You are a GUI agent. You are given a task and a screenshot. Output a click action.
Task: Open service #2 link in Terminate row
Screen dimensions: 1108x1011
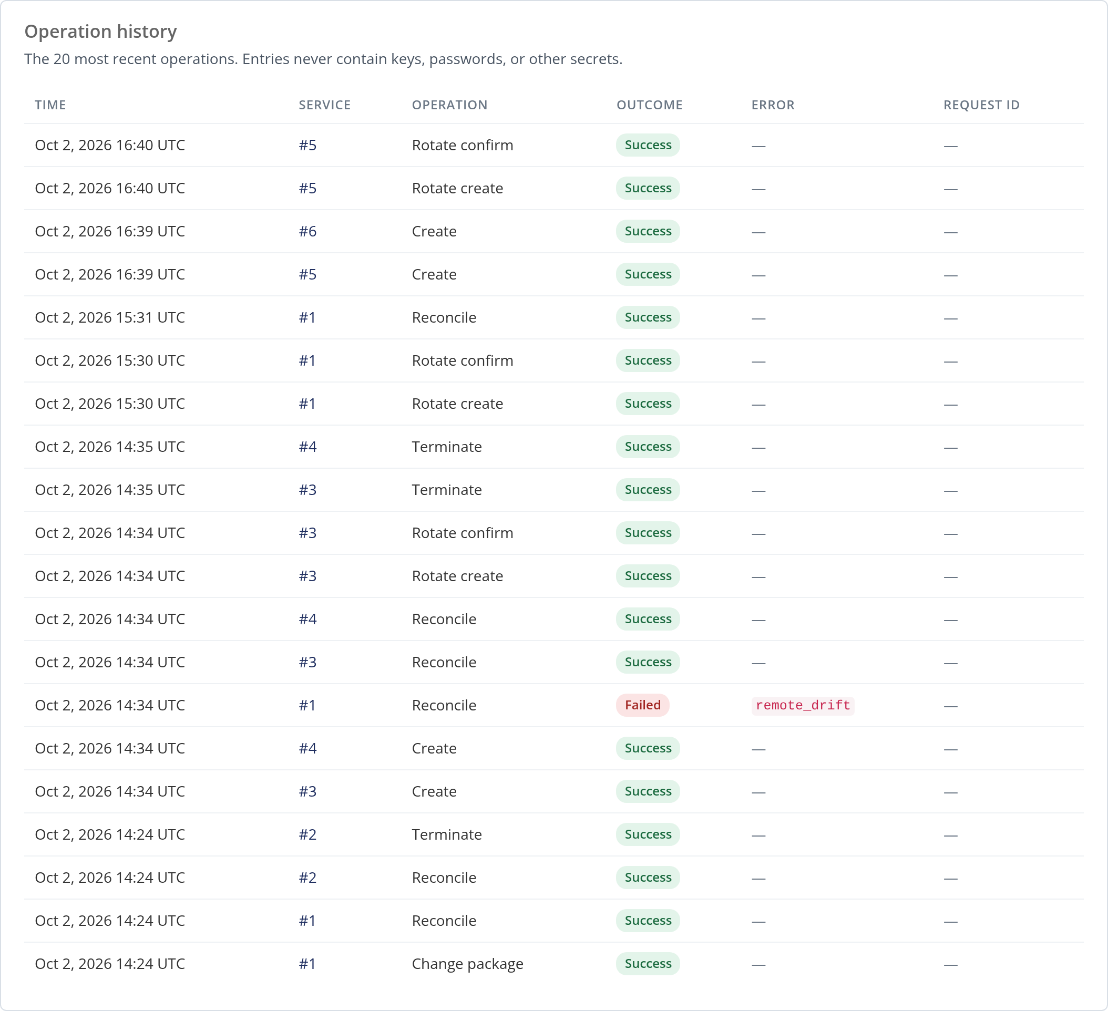307,834
